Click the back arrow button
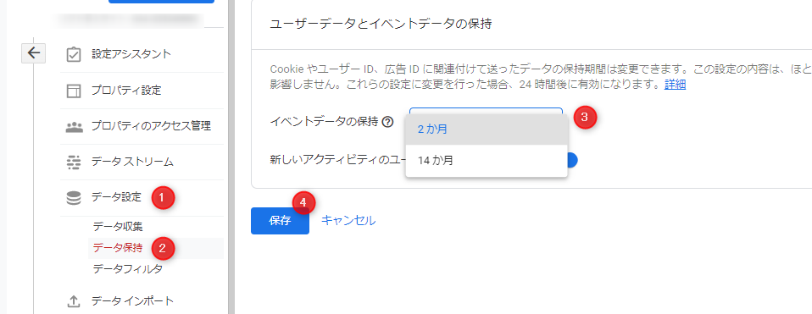Image resolution: width=812 pixels, height=314 pixels. 34,52
